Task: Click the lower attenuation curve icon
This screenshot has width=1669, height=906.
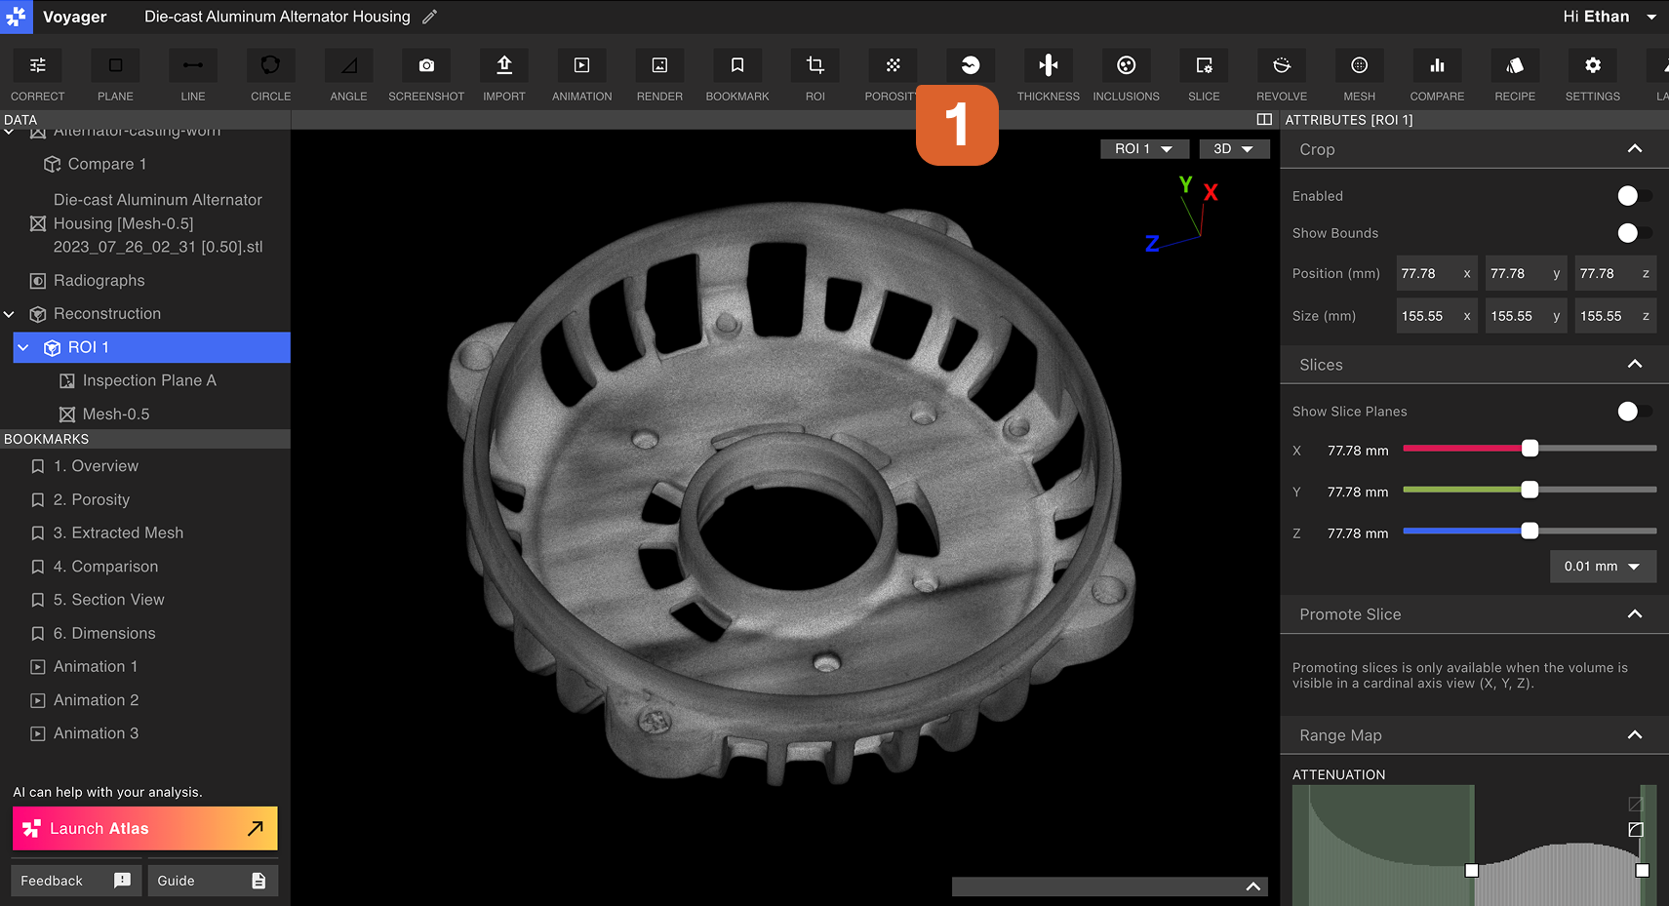Action: [x=1636, y=829]
